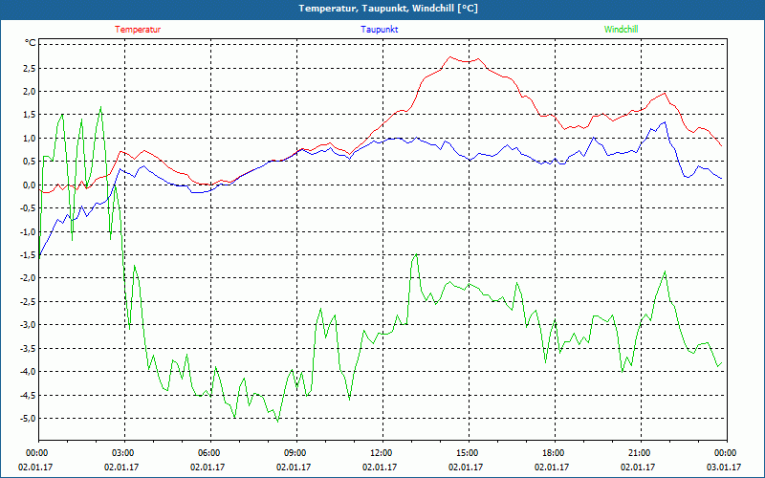The height and width of the screenshot is (478, 765).
Task: Click the -2,5 y-axis value
Action: 28,301
